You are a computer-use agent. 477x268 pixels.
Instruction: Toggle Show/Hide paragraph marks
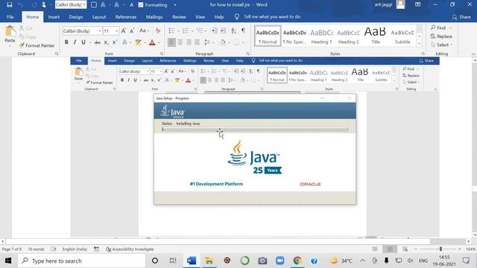[x=244, y=31]
